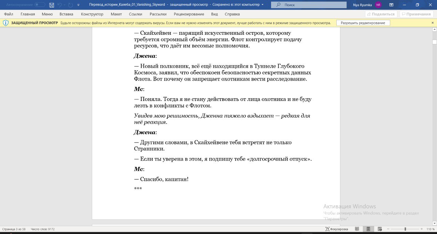
Task: Close the Protected View message bar
Action: pos(433,23)
